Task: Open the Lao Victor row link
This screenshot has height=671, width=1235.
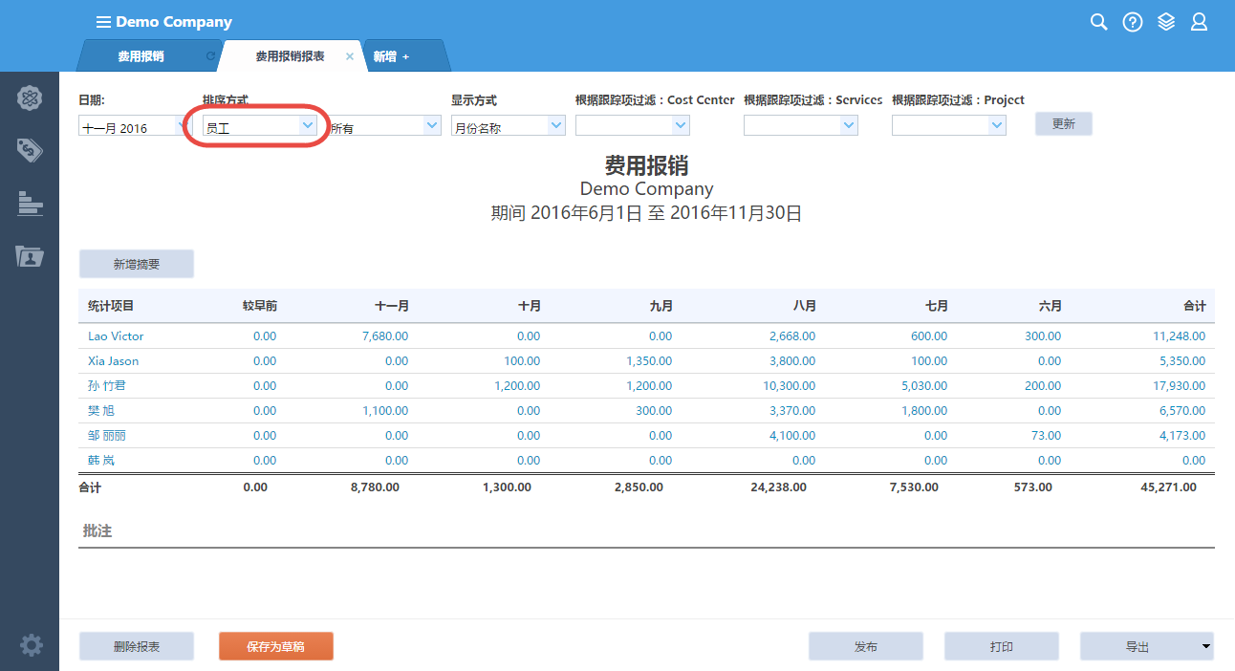Action: point(116,336)
